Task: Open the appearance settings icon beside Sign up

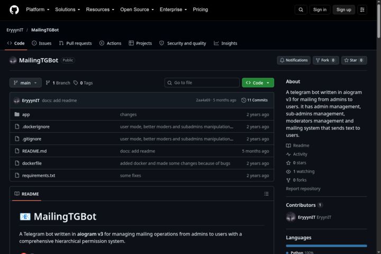Action: click(x=362, y=10)
